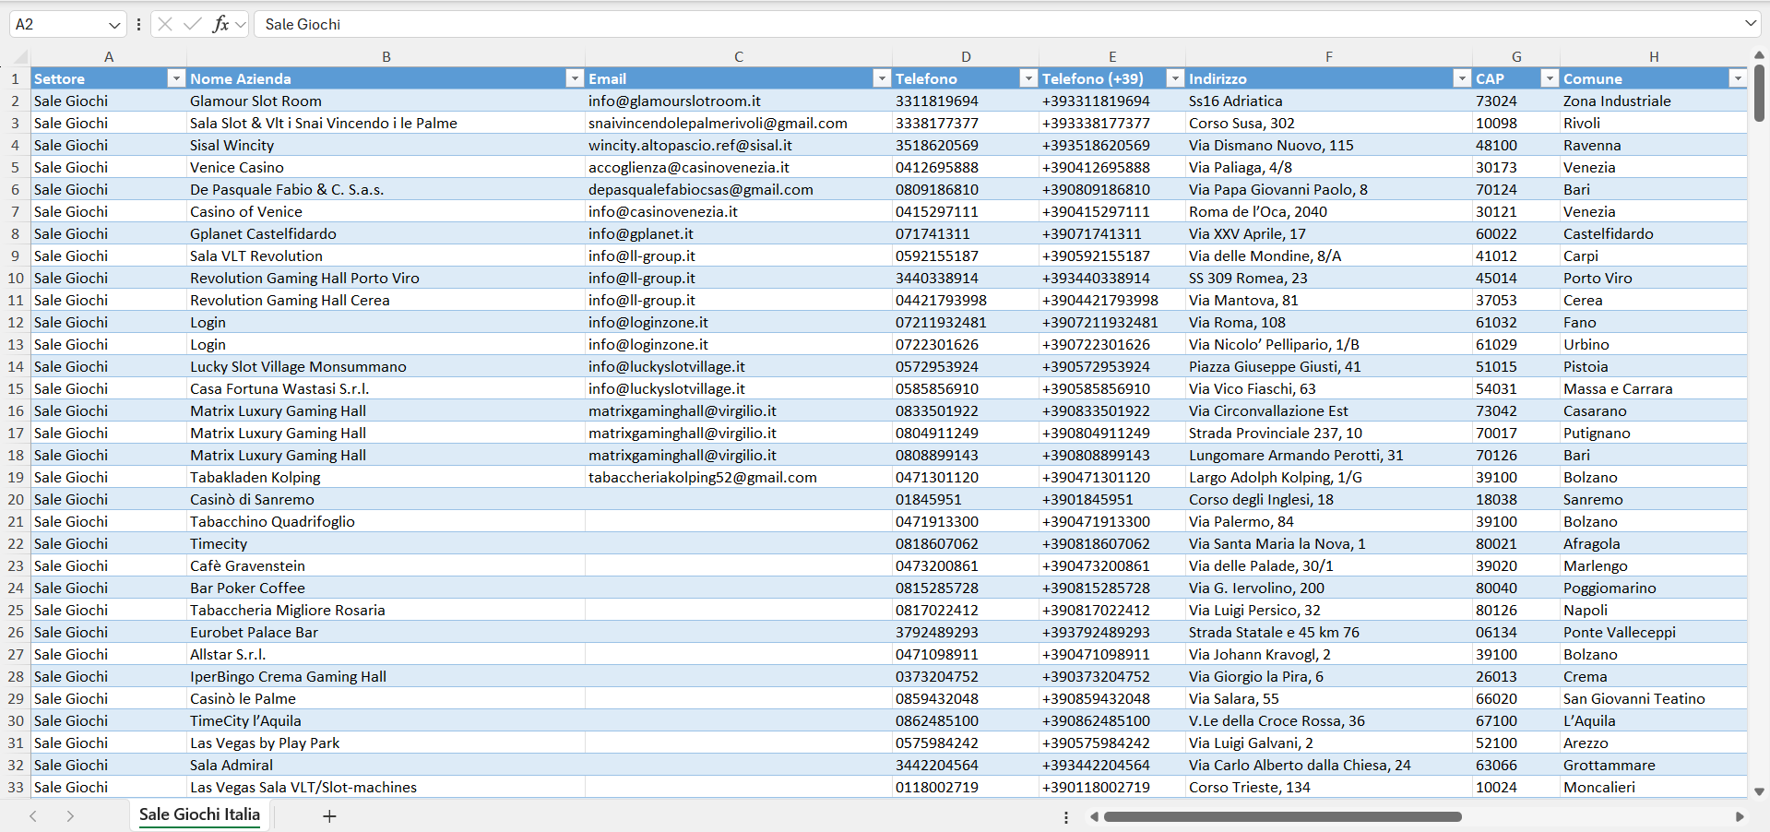Open the fx function dropdown arrow

241,25
